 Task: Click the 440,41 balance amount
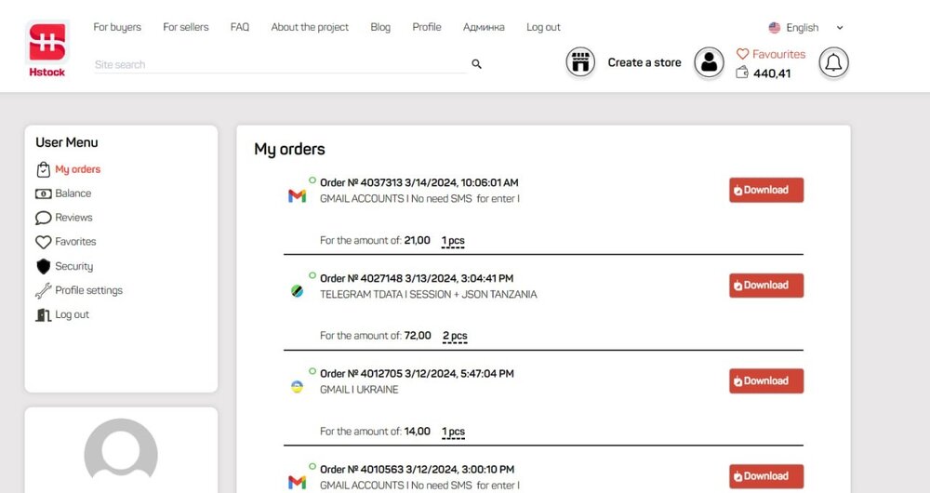pos(772,73)
